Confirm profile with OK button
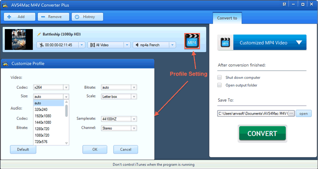This screenshot has height=169, width=318. tap(95, 150)
